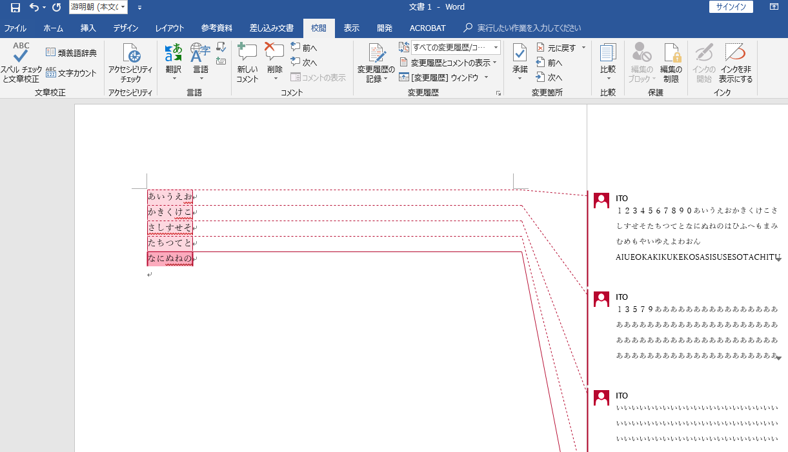Click third comment text of いいいい
The image size is (788, 452).
pos(698,424)
